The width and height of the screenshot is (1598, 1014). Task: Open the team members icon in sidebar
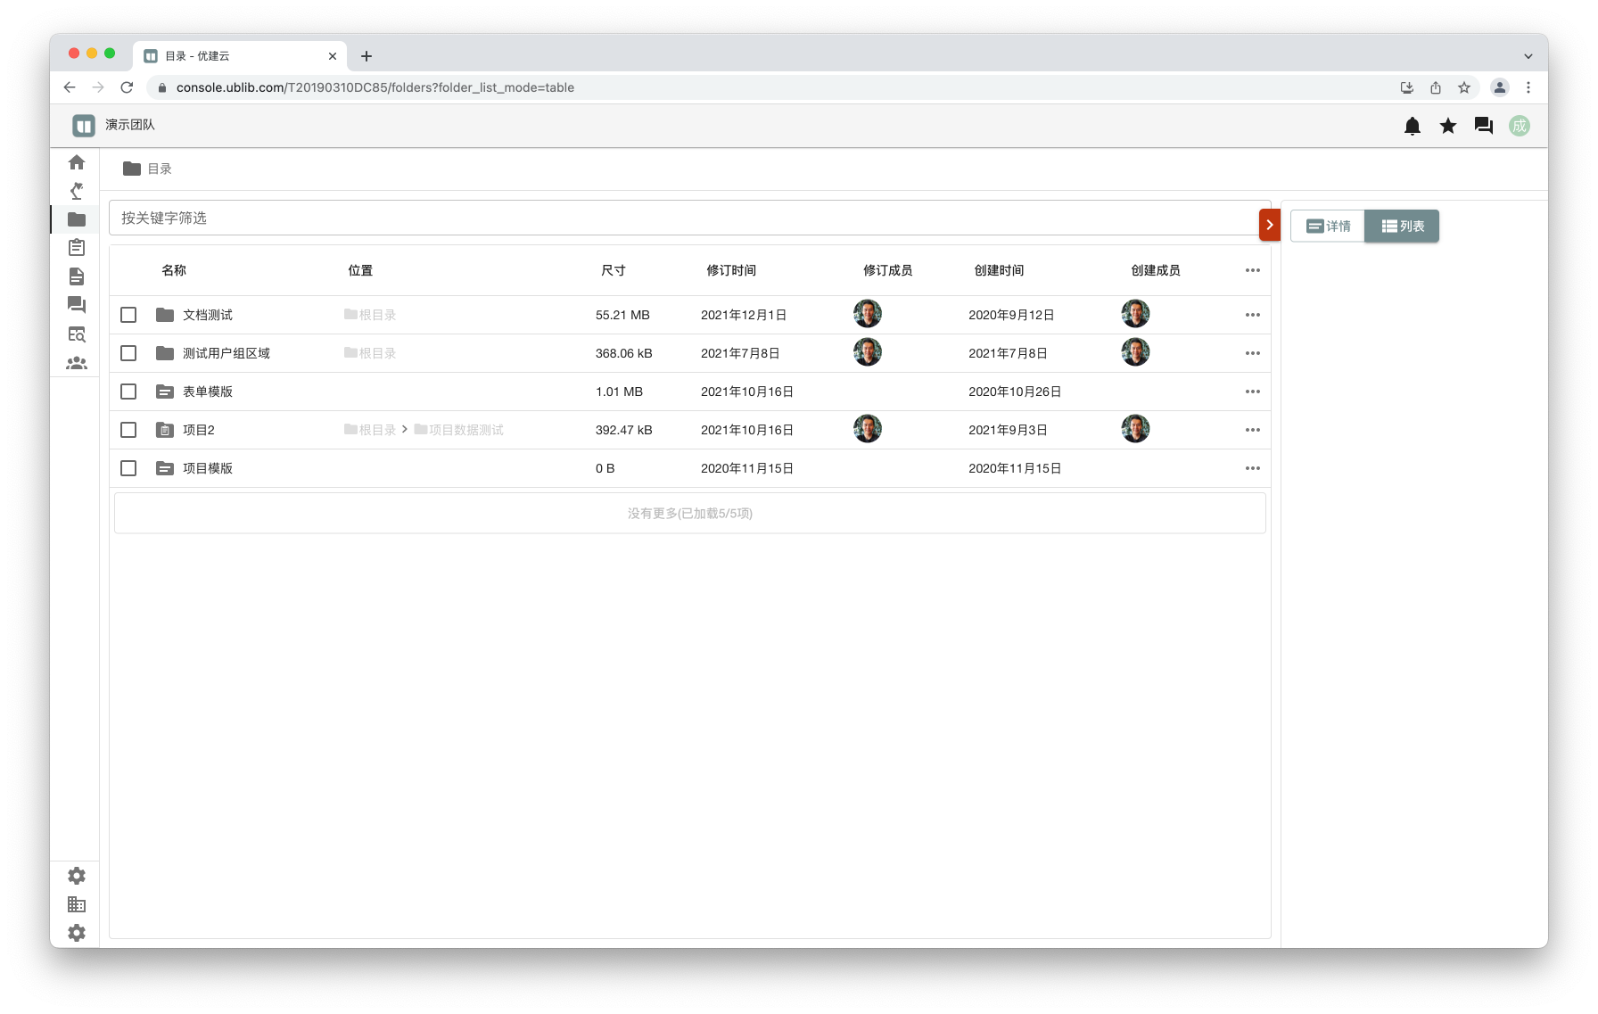77,363
